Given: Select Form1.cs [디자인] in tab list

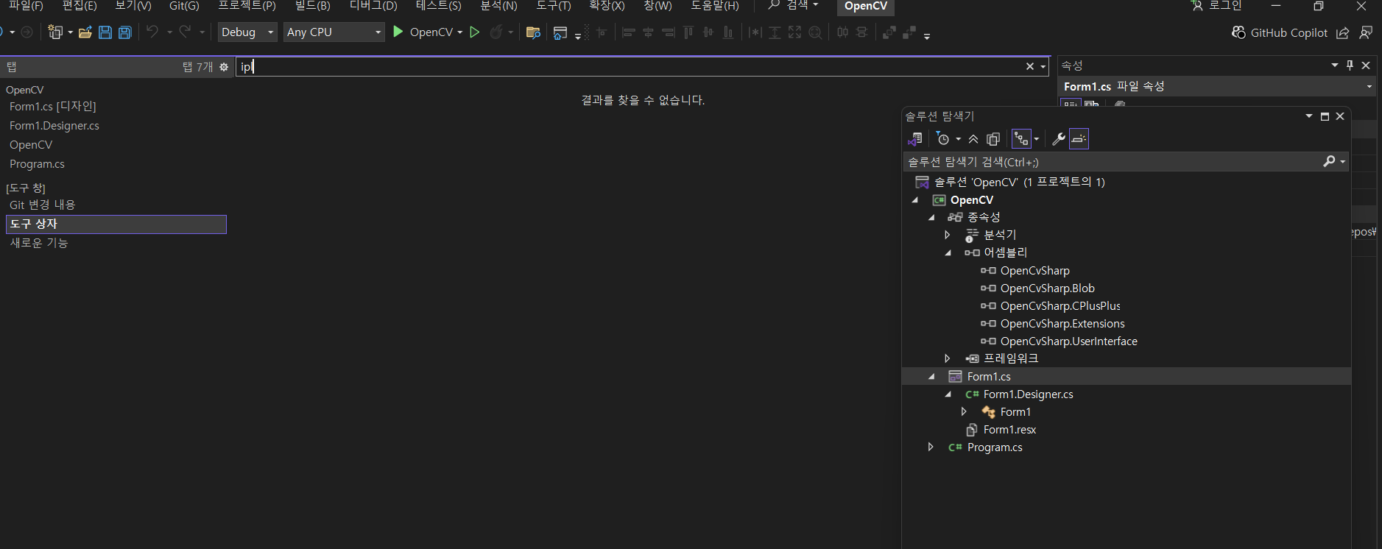Looking at the screenshot, I should tap(53, 107).
